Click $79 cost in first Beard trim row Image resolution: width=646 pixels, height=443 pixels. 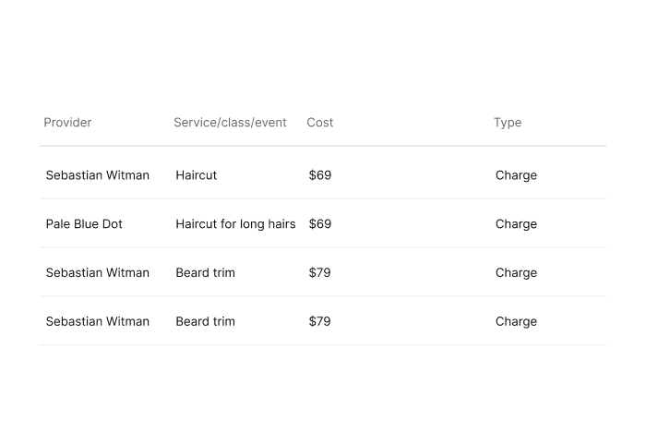tap(319, 272)
